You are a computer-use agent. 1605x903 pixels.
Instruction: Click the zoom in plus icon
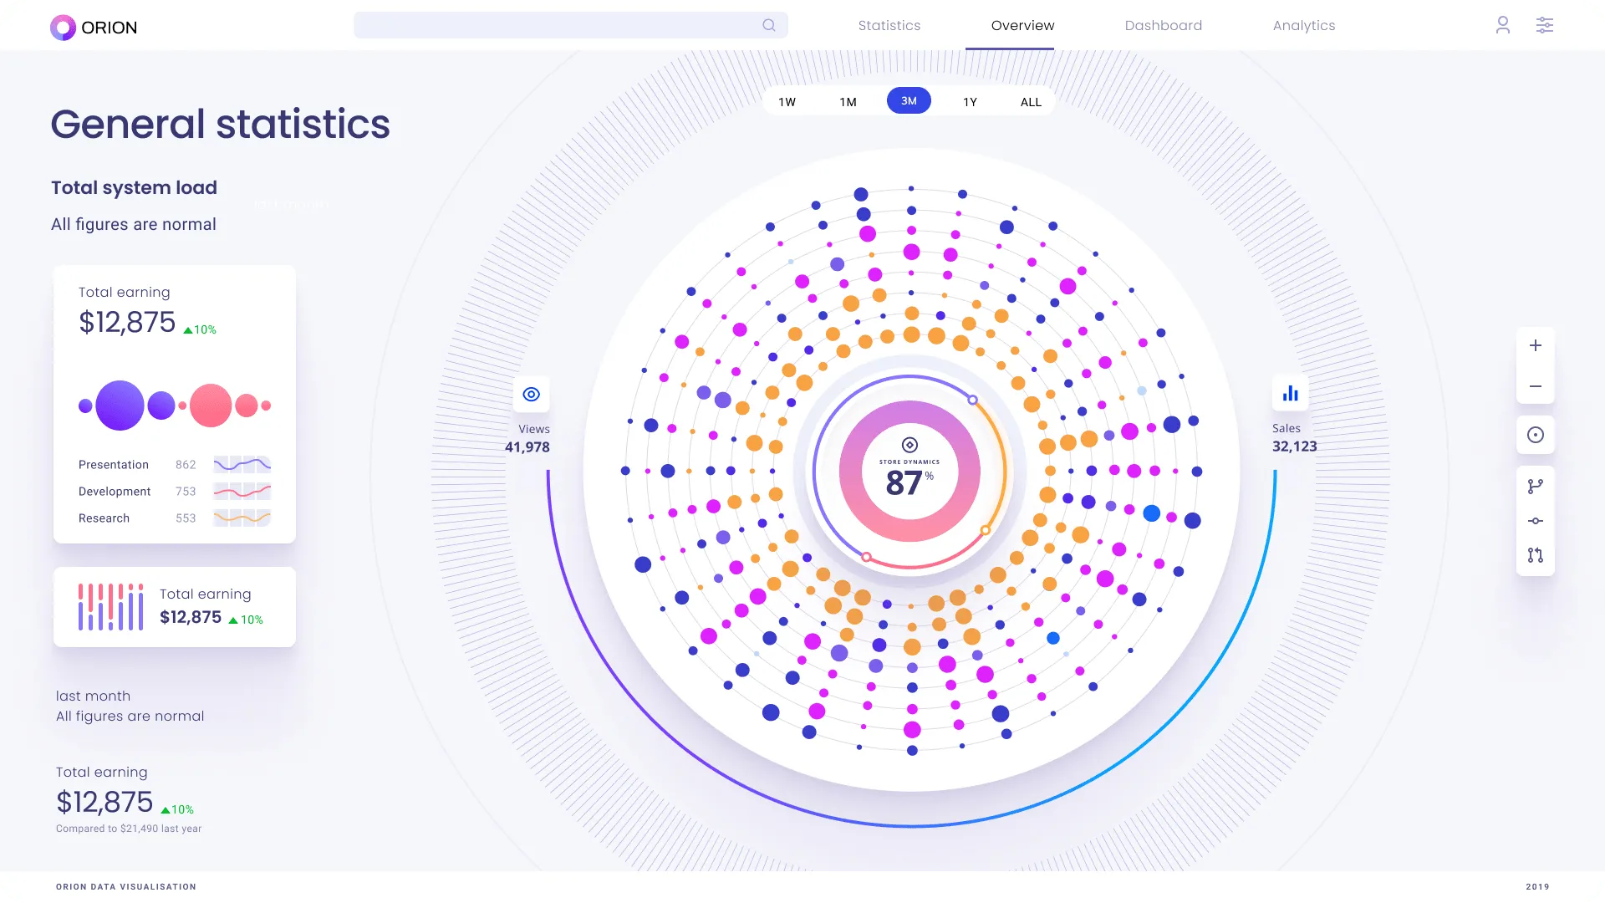(x=1535, y=346)
